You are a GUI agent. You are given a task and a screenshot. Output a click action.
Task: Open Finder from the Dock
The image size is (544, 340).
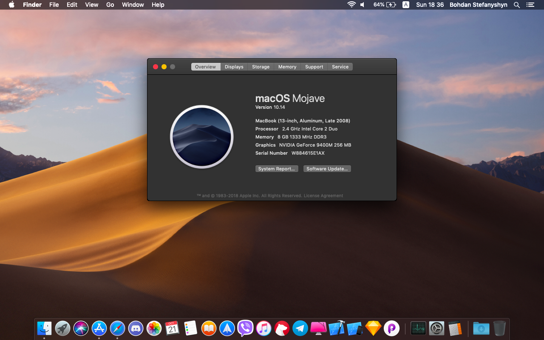point(44,328)
